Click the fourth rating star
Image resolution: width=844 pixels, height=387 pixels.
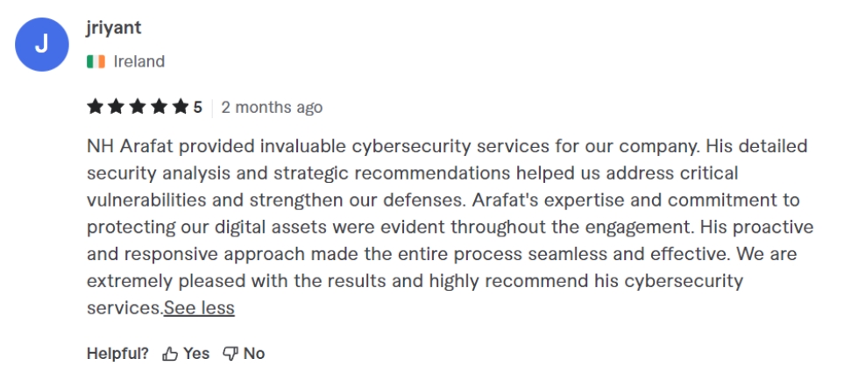coord(159,108)
